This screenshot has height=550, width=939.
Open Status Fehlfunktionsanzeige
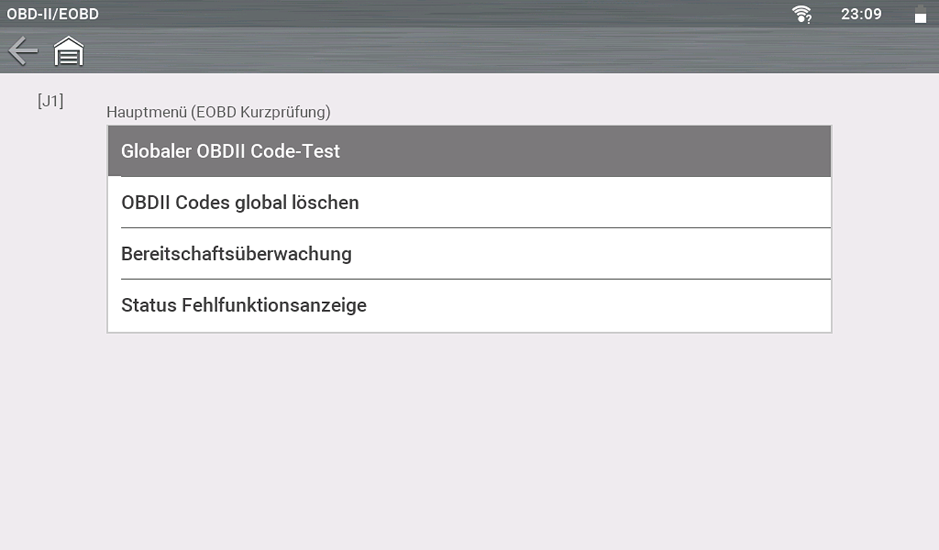coord(469,305)
